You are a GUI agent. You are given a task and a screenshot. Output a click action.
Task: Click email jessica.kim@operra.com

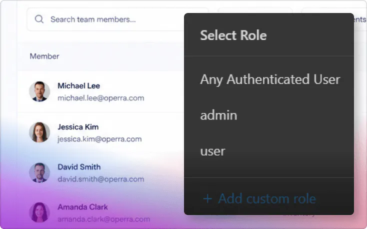[x=99, y=139]
